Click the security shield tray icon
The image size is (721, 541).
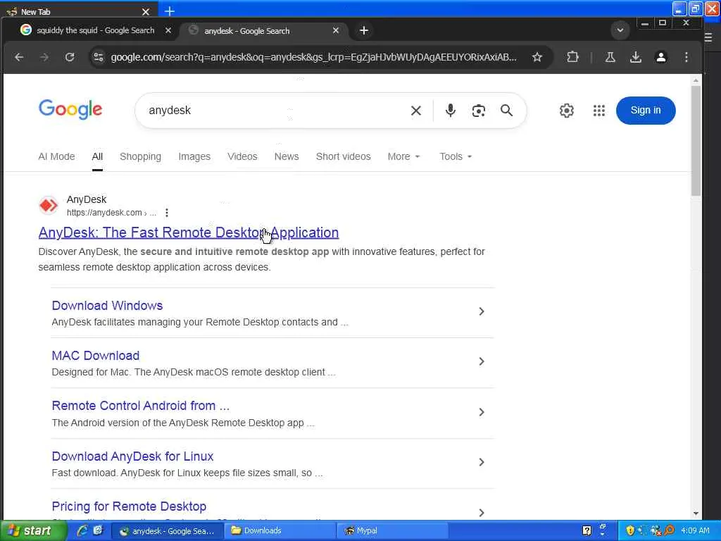[630, 531]
